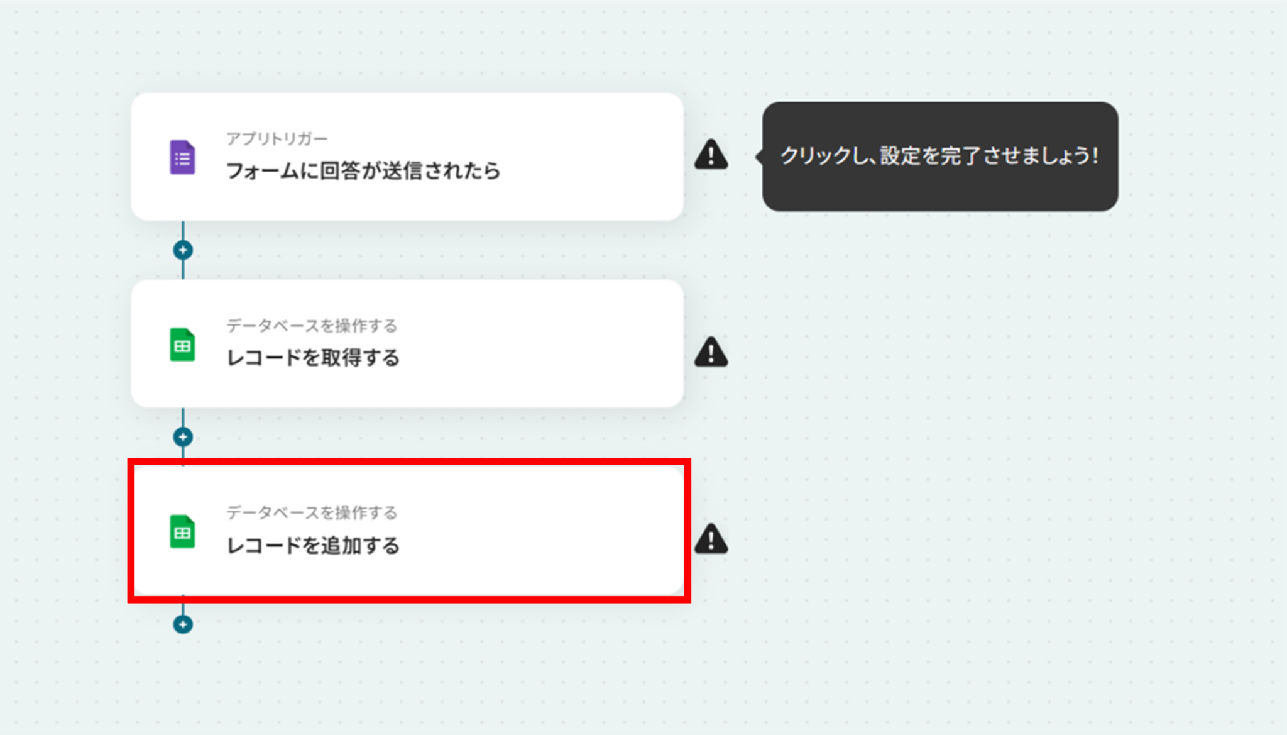Click the warning triangle next to レコードを取得する
The height and width of the screenshot is (735, 1287).
[x=711, y=351]
